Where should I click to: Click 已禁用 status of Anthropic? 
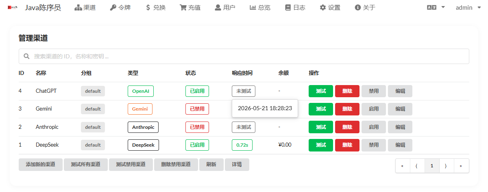(x=197, y=127)
